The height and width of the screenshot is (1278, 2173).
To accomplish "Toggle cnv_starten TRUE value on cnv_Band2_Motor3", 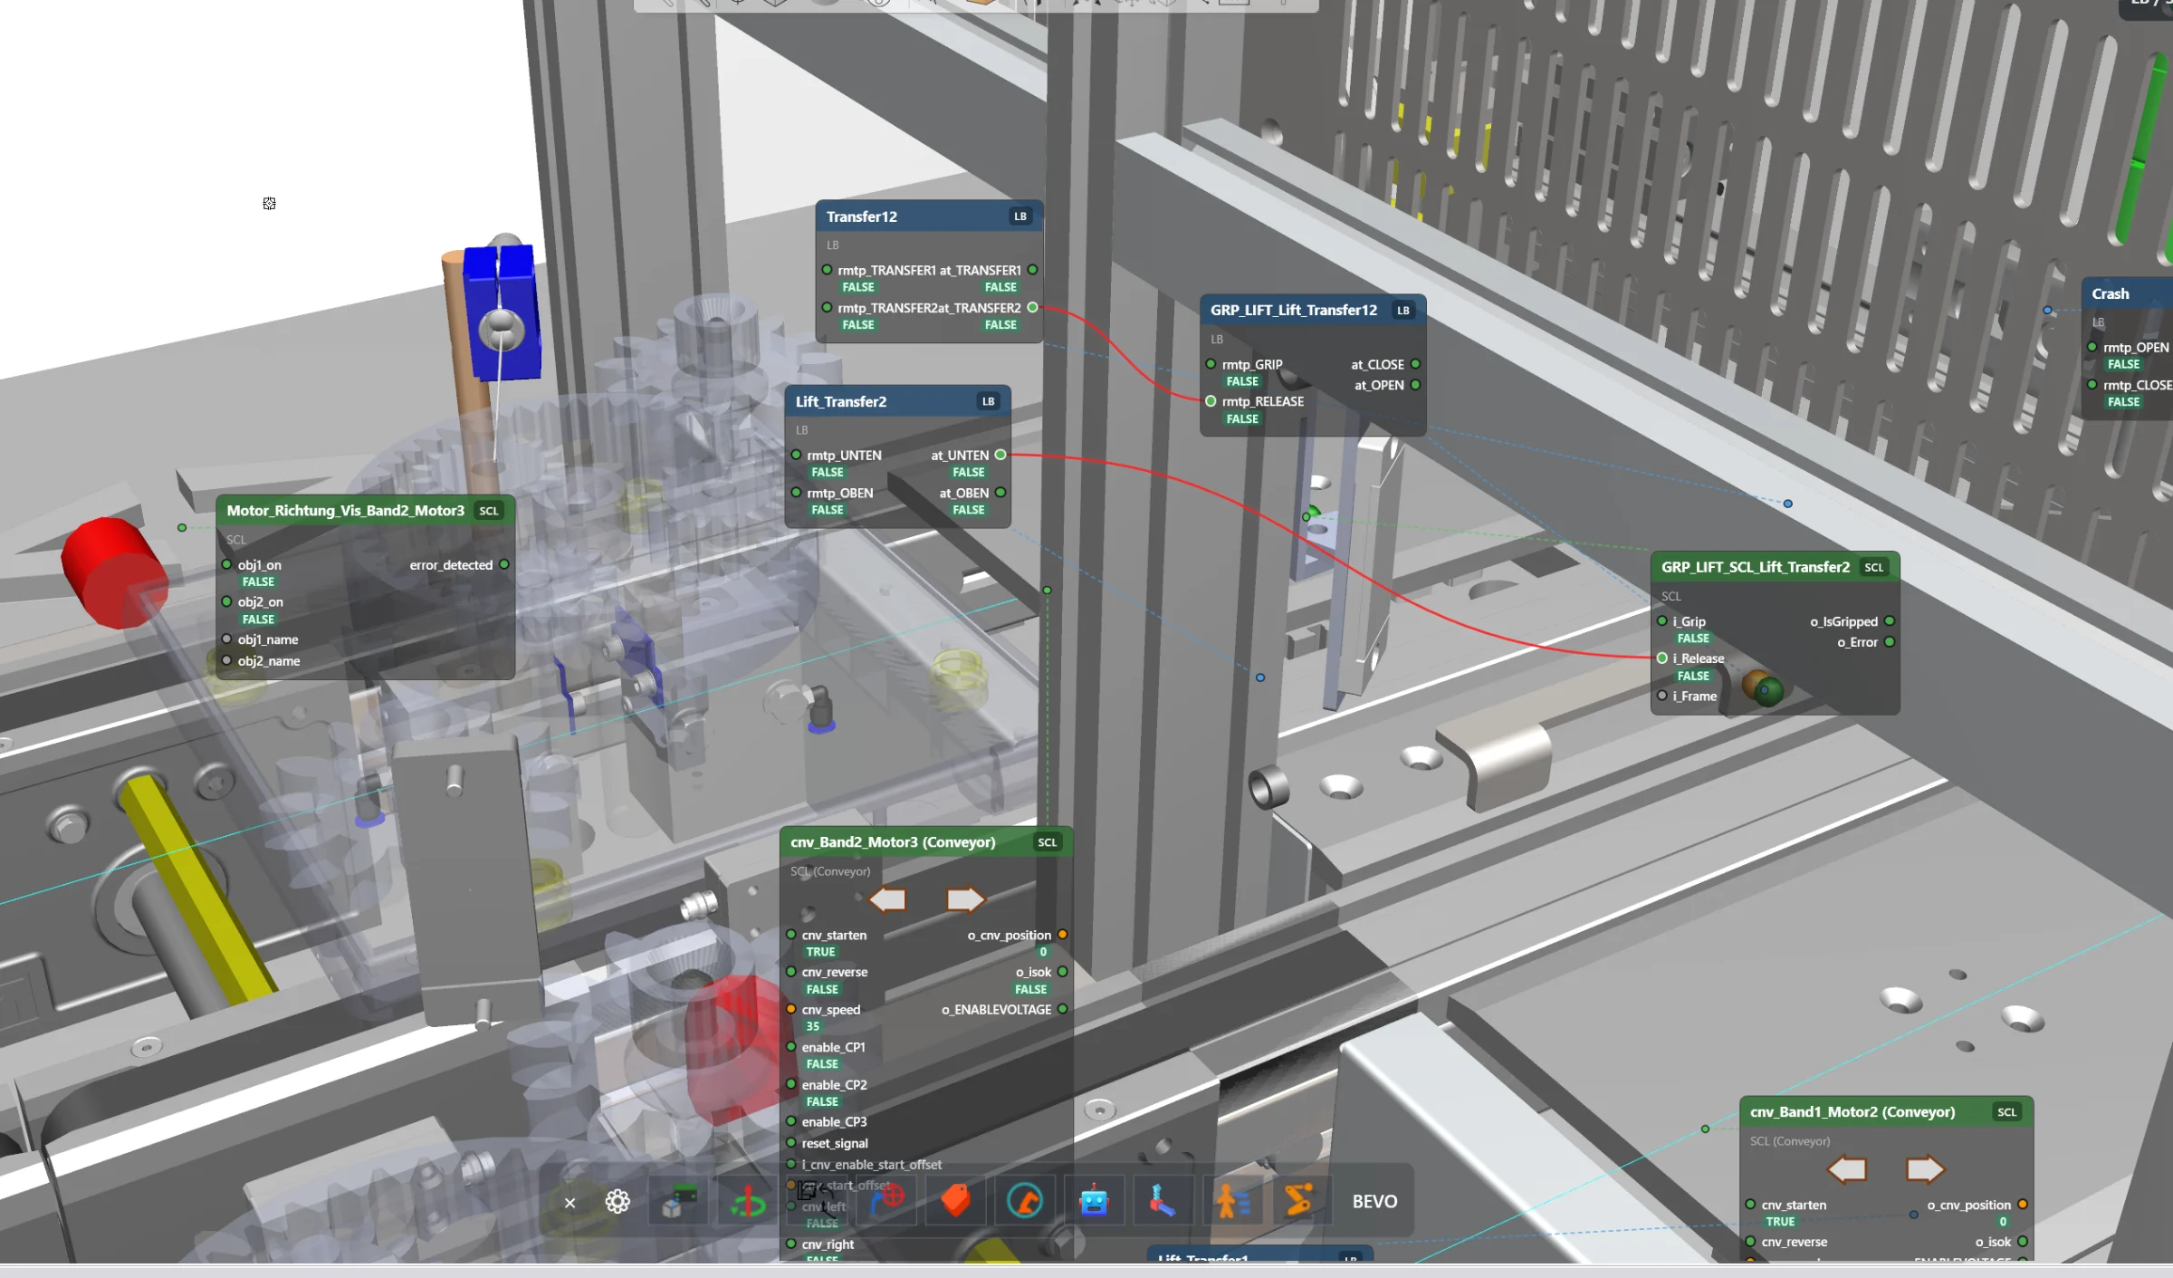I will 820,952.
